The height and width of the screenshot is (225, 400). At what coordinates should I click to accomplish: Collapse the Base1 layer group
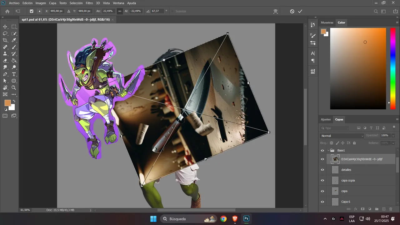pos(328,150)
